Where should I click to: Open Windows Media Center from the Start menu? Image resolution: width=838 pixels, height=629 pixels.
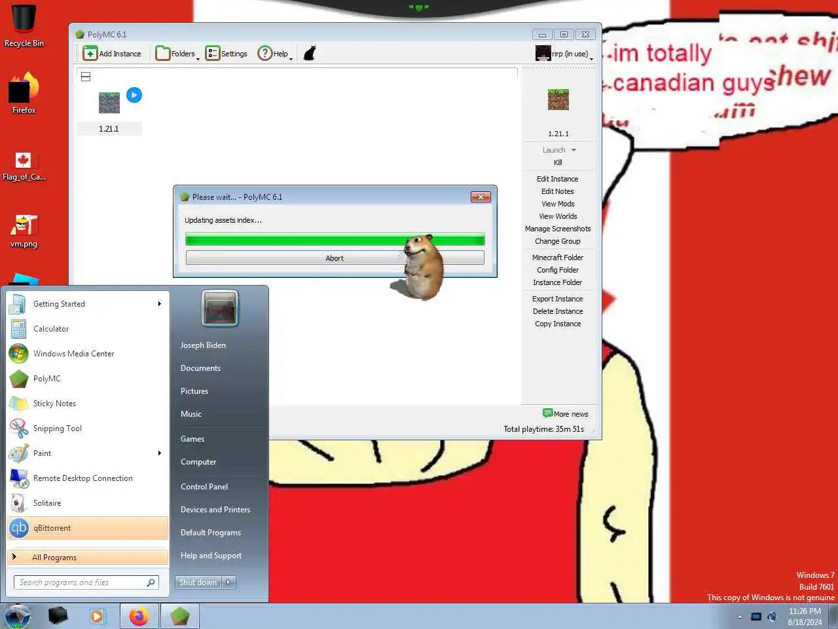tap(86, 354)
